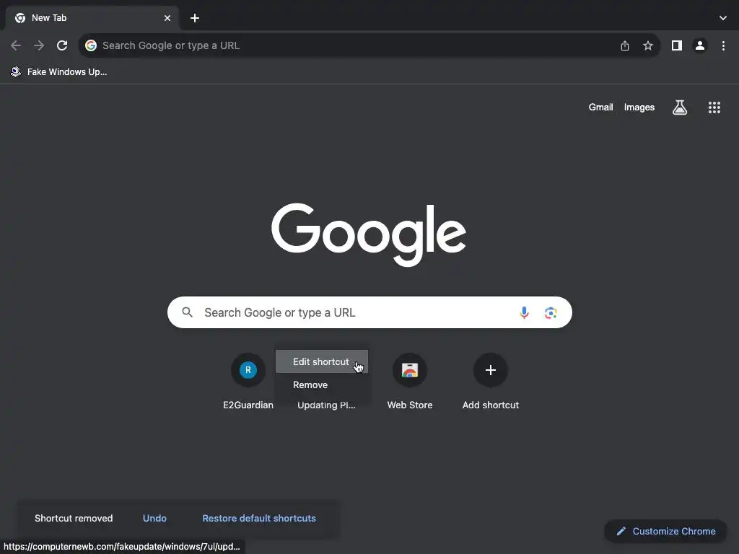
Task: Click Restore default shortcuts
Action: point(259,518)
